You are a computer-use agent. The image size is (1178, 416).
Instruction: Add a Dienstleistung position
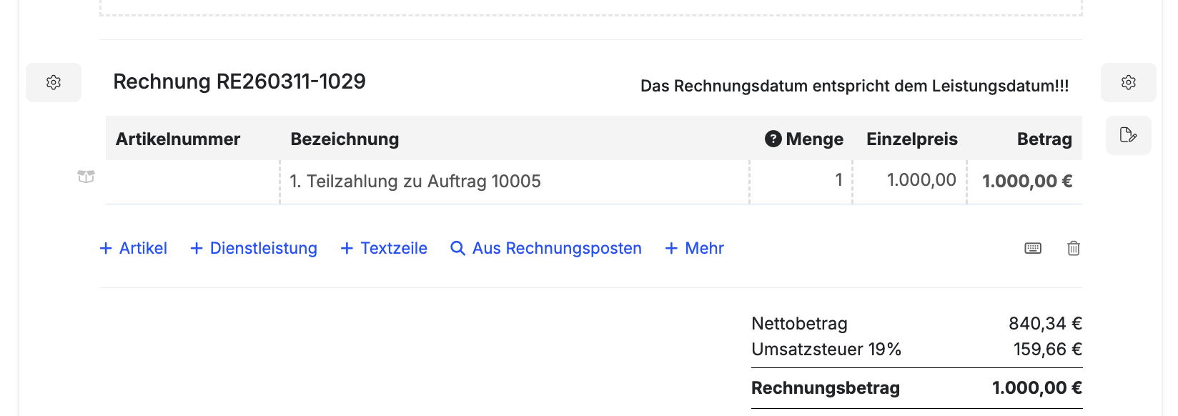(254, 248)
